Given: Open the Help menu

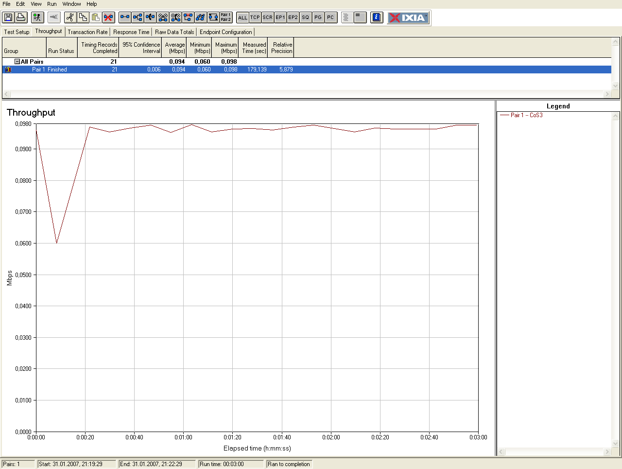Looking at the screenshot, I should pyautogui.click(x=91, y=4).
